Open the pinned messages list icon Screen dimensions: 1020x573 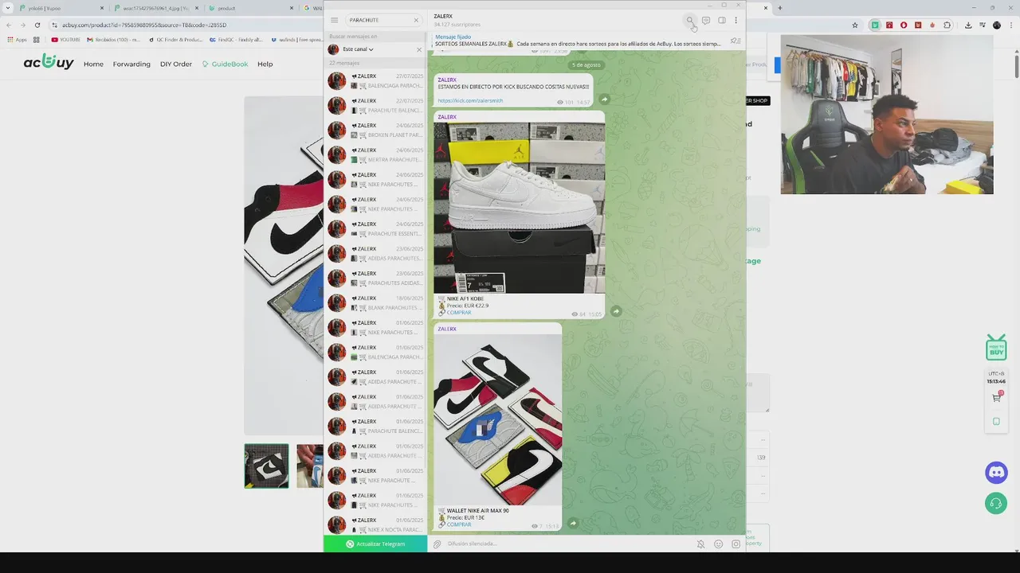[736, 41]
